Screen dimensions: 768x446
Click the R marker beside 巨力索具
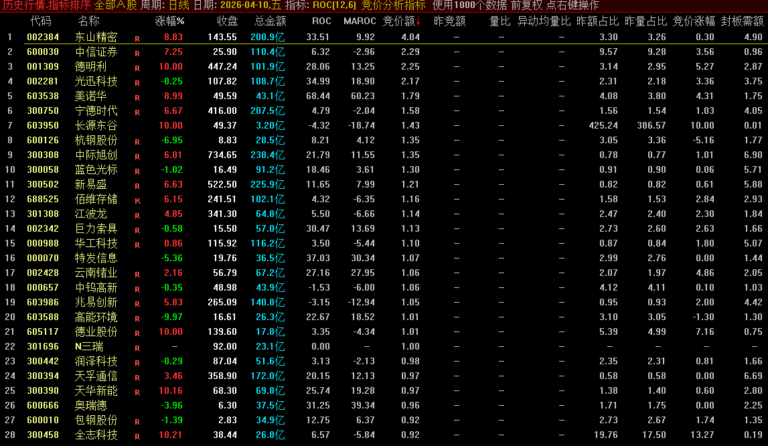point(137,230)
